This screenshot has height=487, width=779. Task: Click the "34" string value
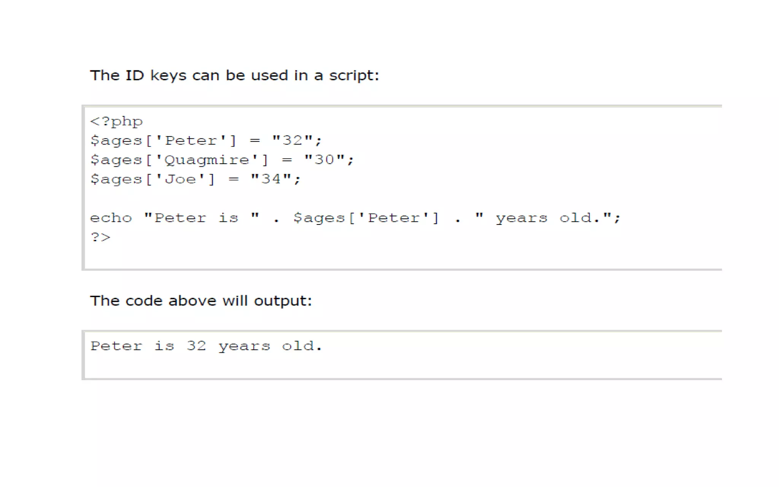point(271,179)
